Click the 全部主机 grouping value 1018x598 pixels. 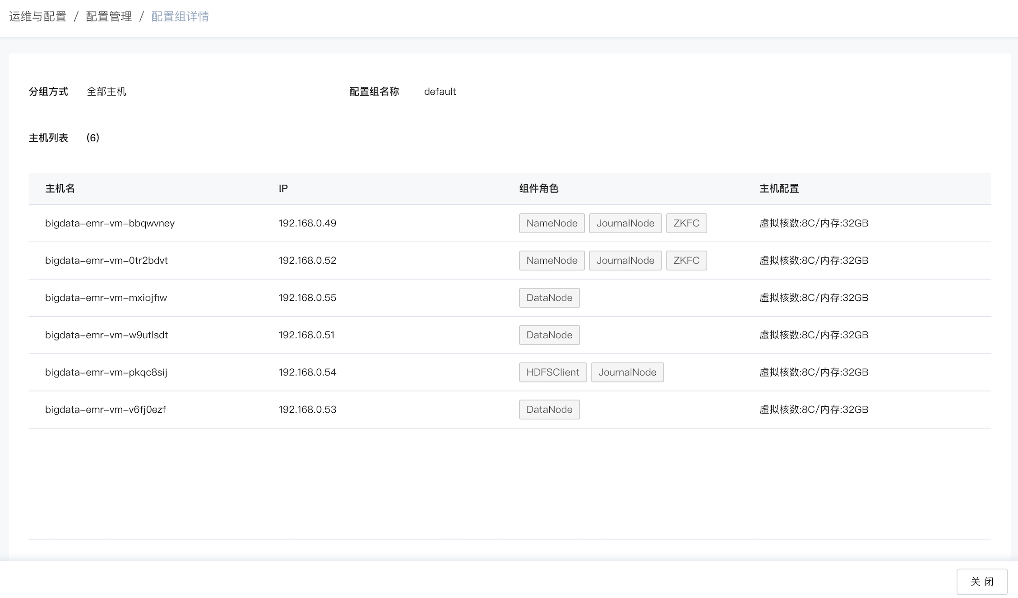(x=106, y=92)
